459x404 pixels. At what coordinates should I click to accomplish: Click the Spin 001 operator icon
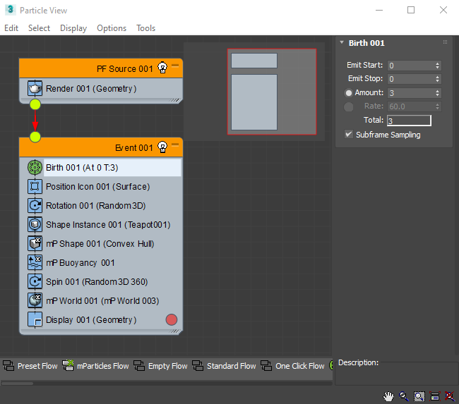click(35, 281)
